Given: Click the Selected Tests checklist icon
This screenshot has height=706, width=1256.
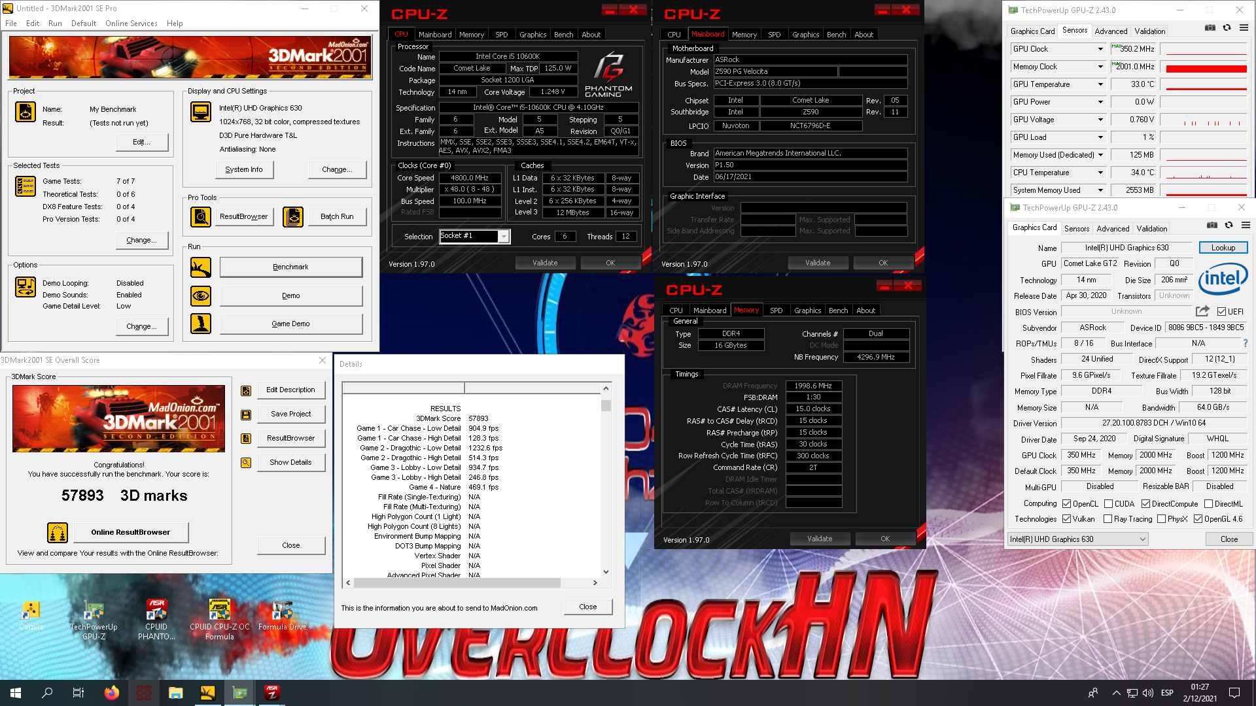Looking at the screenshot, I should click(26, 186).
